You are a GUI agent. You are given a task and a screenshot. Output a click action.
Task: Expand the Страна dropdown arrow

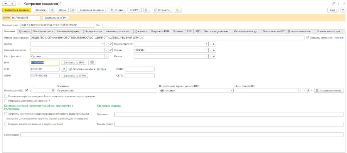coord(206,50)
